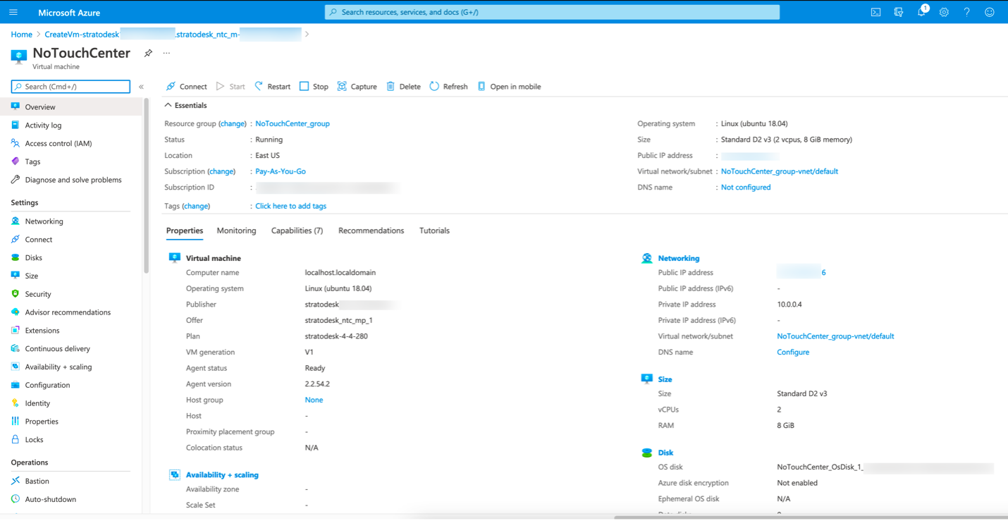Focus the top Azure search bar
Screen dimensions: 1008x521
[x=552, y=12]
